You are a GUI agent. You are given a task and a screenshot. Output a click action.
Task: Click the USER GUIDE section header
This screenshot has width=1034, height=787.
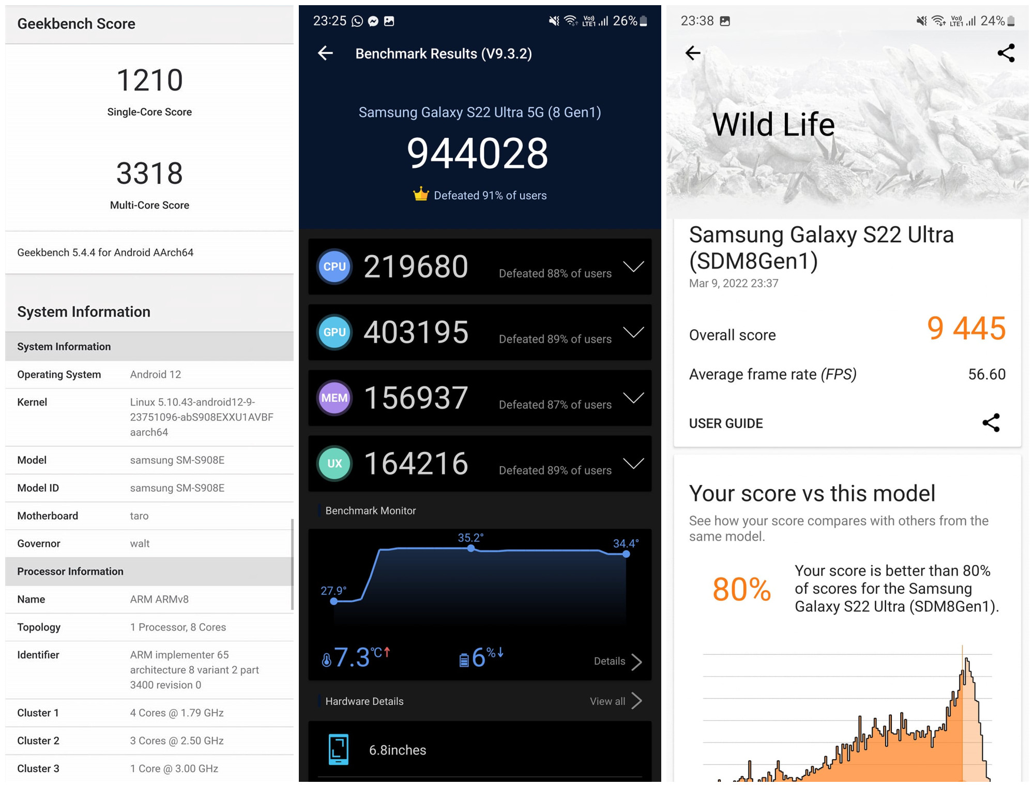726,423
